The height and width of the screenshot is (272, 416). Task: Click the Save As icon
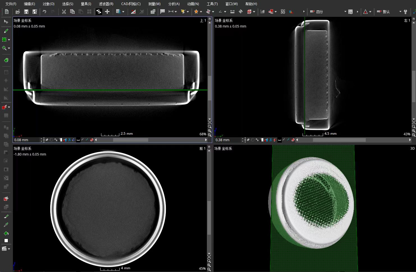(x=35, y=12)
